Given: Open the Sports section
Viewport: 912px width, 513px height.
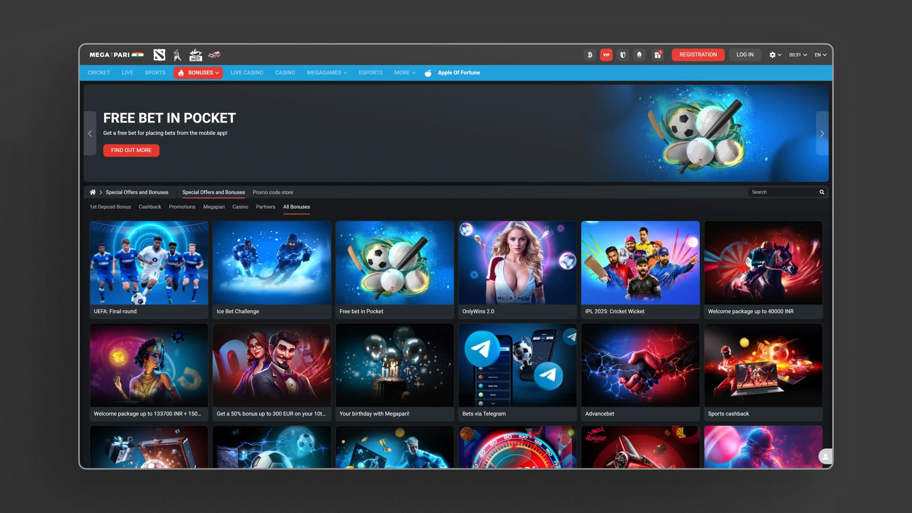Looking at the screenshot, I should pos(155,73).
